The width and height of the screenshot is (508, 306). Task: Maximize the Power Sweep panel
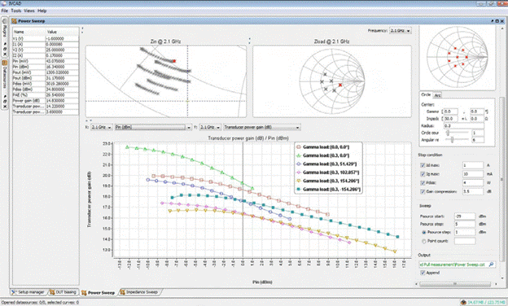497,21
